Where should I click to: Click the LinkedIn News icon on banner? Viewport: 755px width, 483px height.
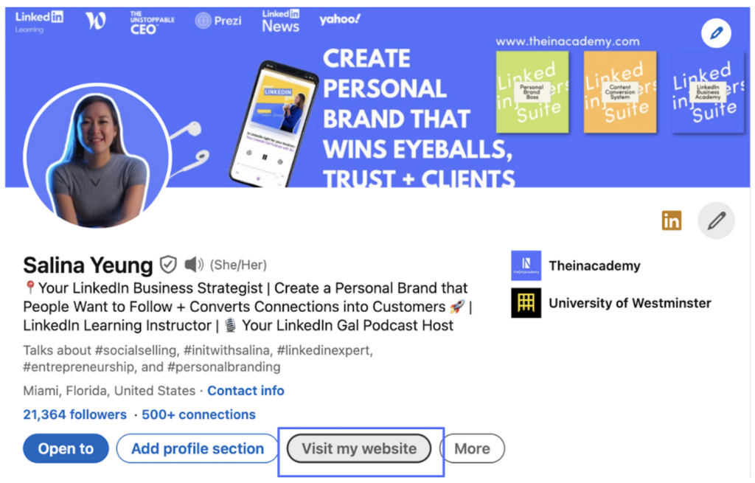pyautogui.click(x=280, y=21)
